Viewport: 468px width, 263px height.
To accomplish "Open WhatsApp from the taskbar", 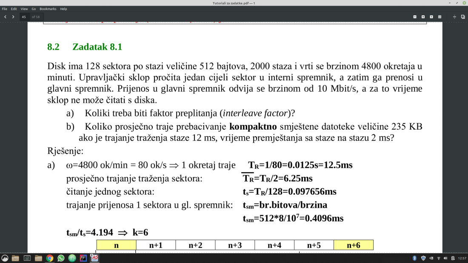I will pos(61,258).
